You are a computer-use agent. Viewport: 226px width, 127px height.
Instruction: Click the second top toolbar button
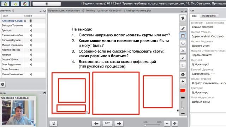click(x=15, y=4)
